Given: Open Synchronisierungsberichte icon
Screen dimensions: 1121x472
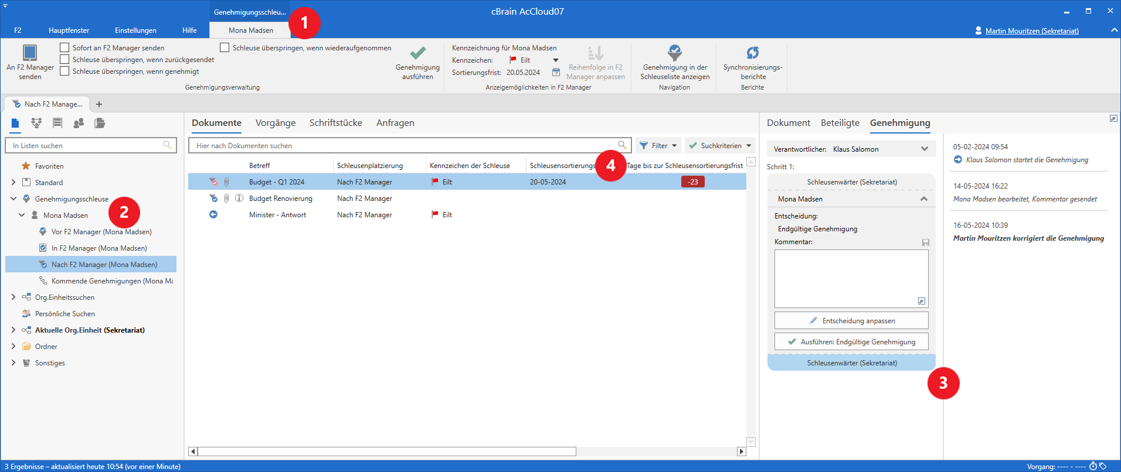Looking at the screenshot, I should 752,53.
